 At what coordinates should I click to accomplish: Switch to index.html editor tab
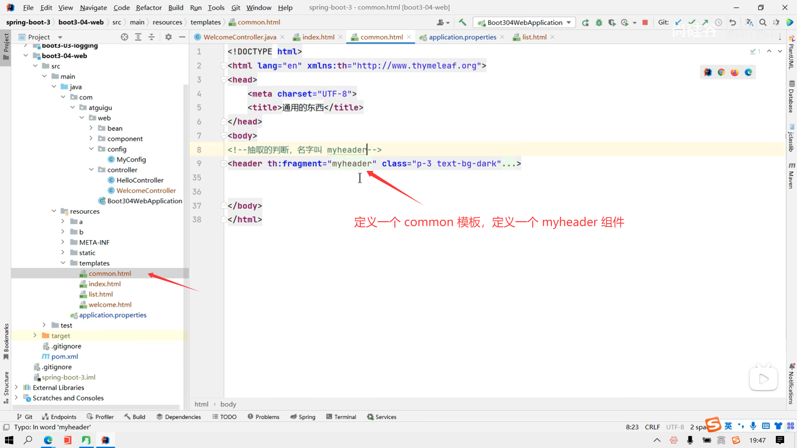pos(318,37)
